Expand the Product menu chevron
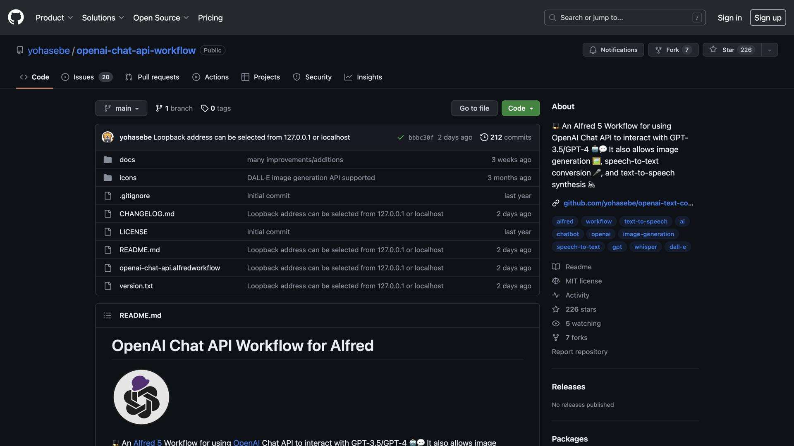This screenshot has height=446, width=794. coord(71,18)
